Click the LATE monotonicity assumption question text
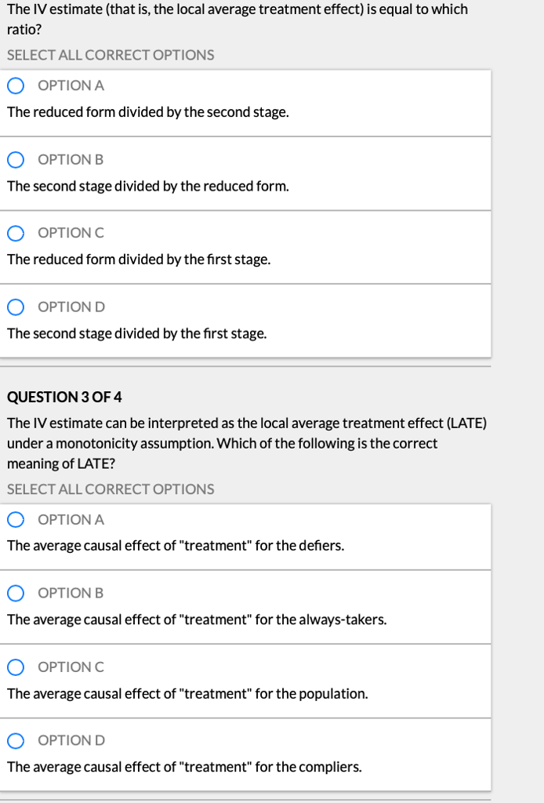The image size is (544, 803). (246, 442)
